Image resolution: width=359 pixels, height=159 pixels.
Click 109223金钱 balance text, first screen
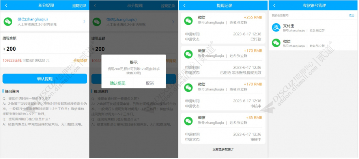(x=12, y=61)
